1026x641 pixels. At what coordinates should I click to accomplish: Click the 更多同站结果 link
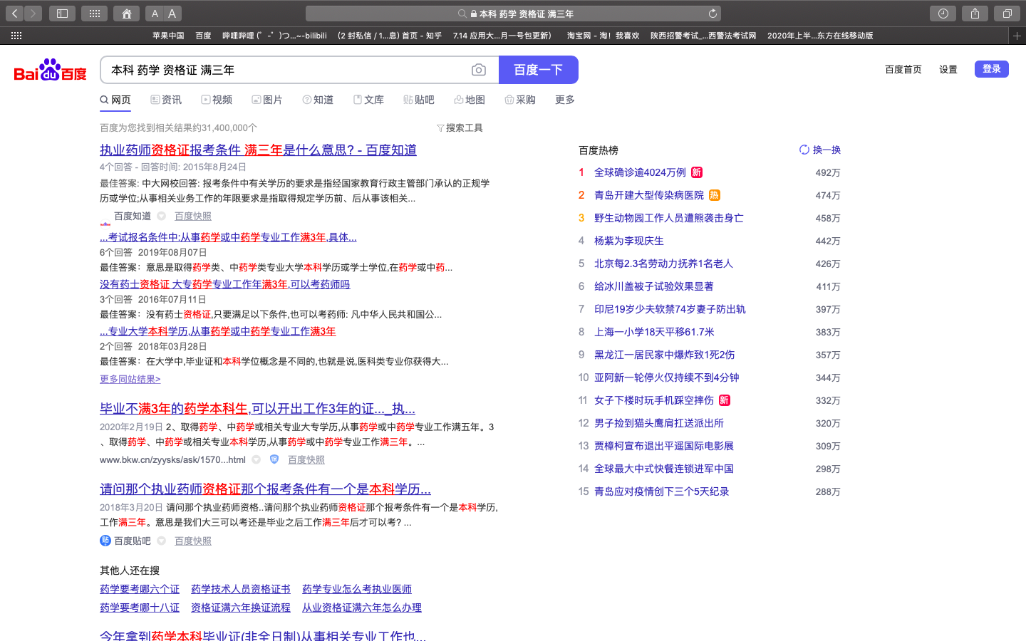coord(130,380)
